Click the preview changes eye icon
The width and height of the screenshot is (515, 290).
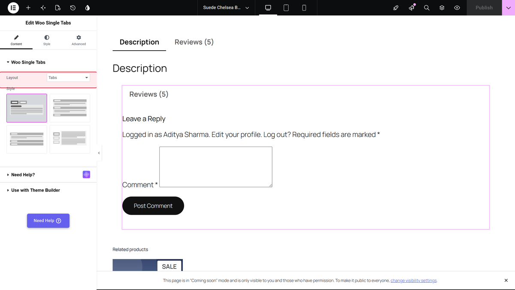[457, 8]
